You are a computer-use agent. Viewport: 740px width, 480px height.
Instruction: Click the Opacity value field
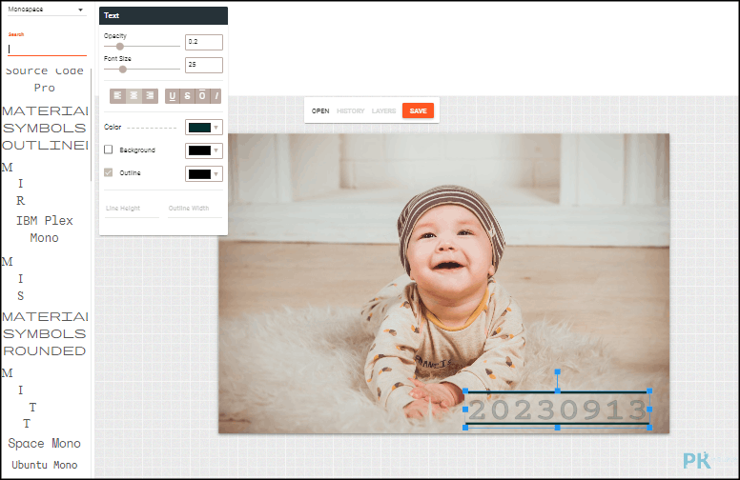pos(204,42)
